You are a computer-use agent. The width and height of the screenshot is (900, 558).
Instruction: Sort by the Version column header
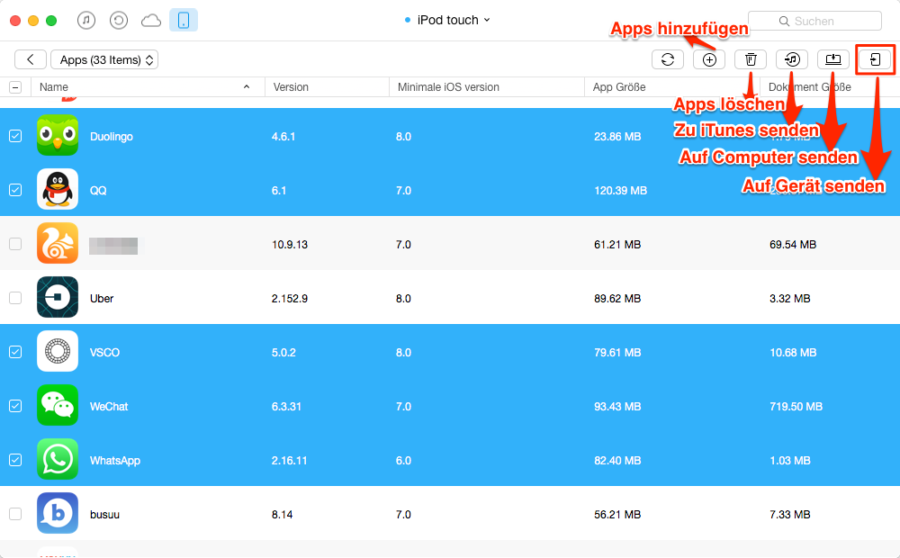tap(327, 87)
